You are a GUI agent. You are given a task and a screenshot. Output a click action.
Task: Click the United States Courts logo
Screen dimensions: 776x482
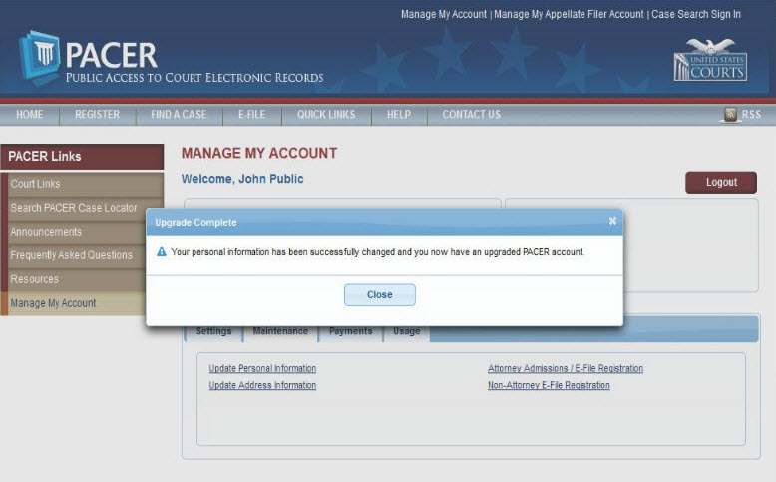coord(710,60)
